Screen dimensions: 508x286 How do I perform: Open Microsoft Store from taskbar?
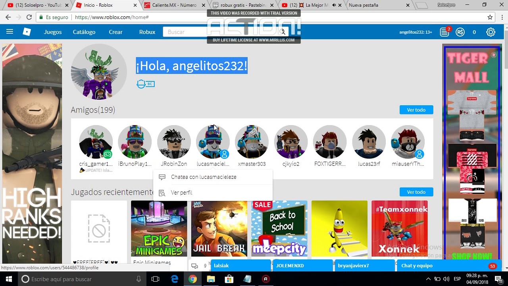[229, 279]
